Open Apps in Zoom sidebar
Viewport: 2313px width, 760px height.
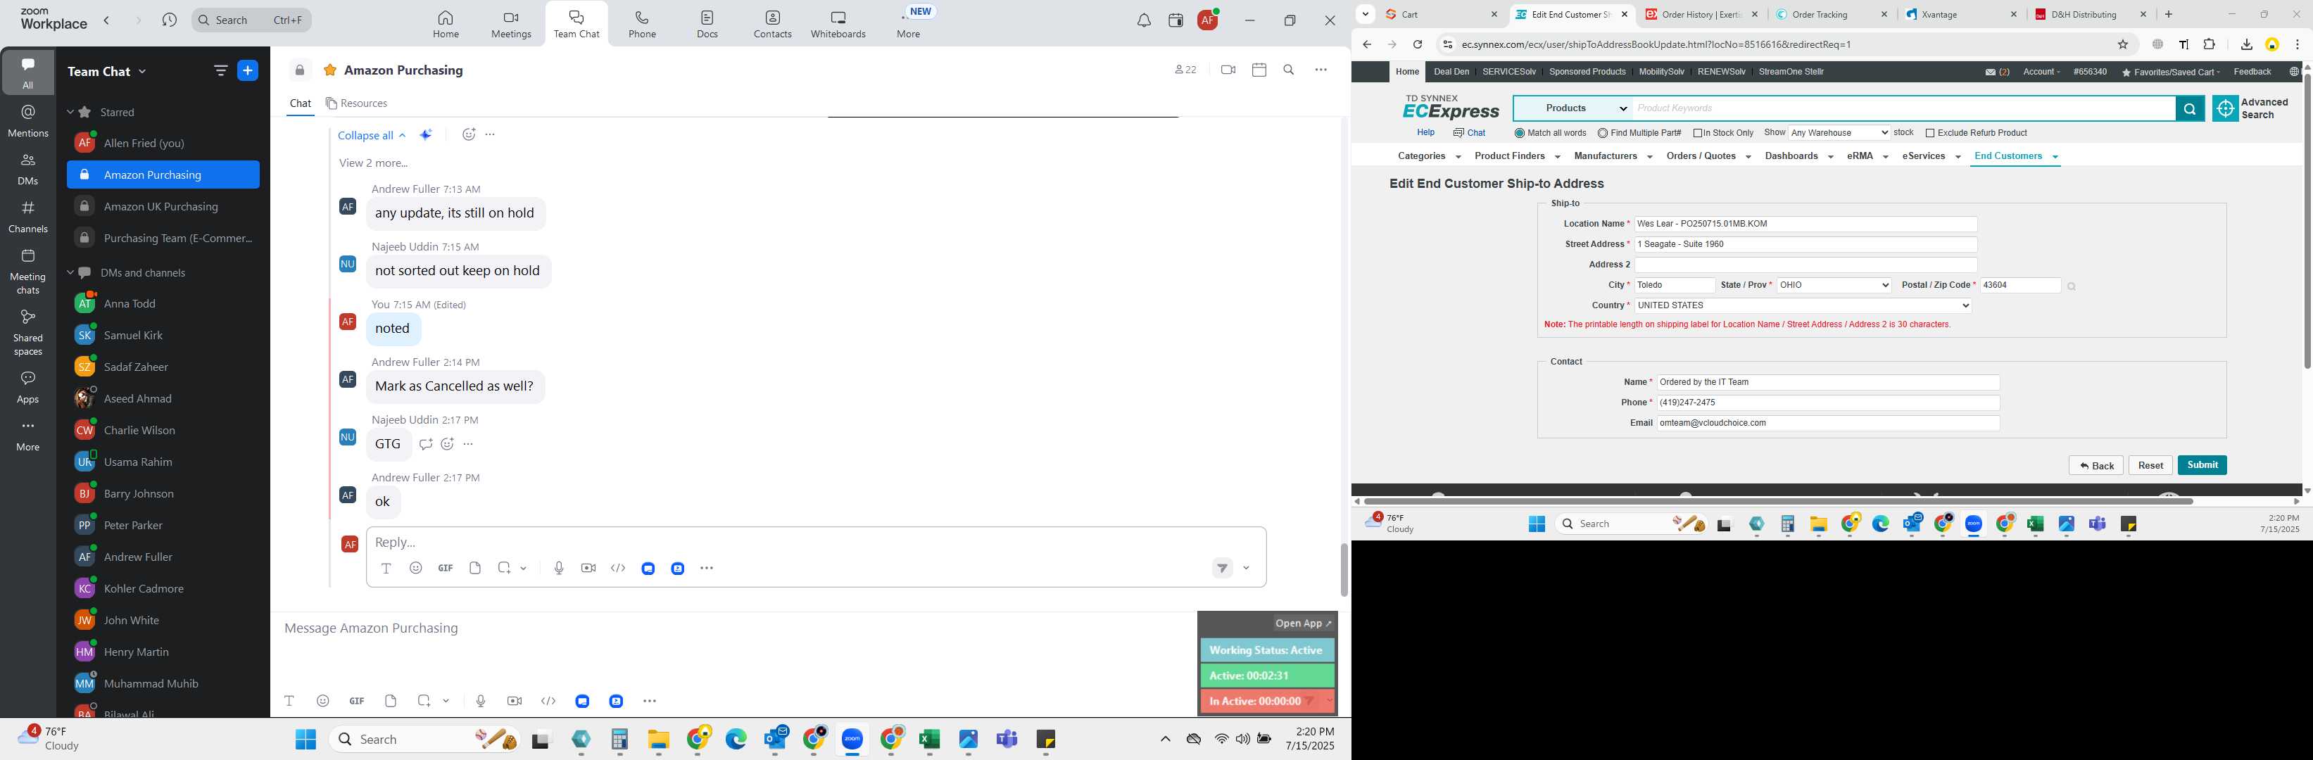click(x=28, y=388)
